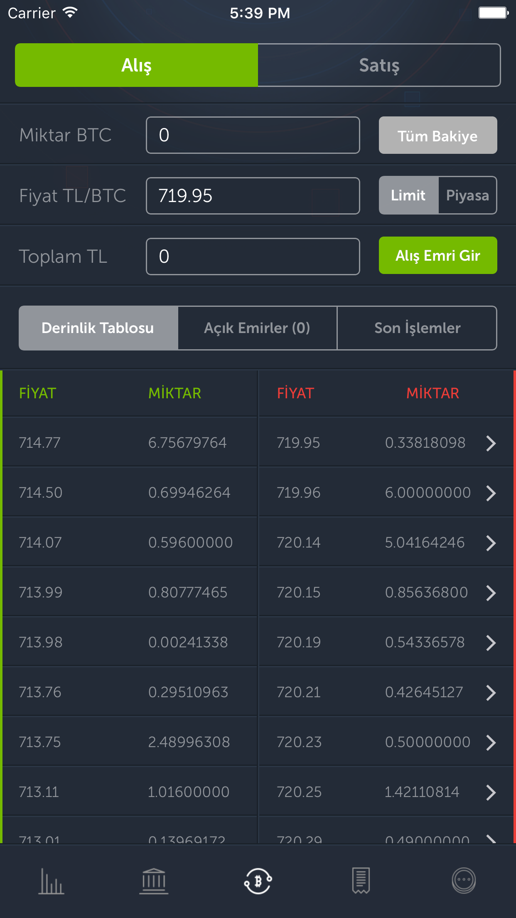Open chevron for 720.23 ask row
The width and height of the screenshot is (516, 918).
491,743
